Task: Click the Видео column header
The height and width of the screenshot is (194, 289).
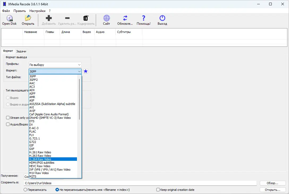Action: 88,32
